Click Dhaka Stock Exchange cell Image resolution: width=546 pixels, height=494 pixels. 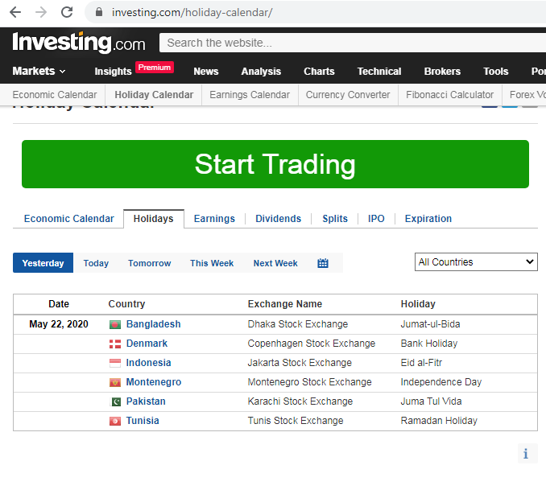(298, 324)
